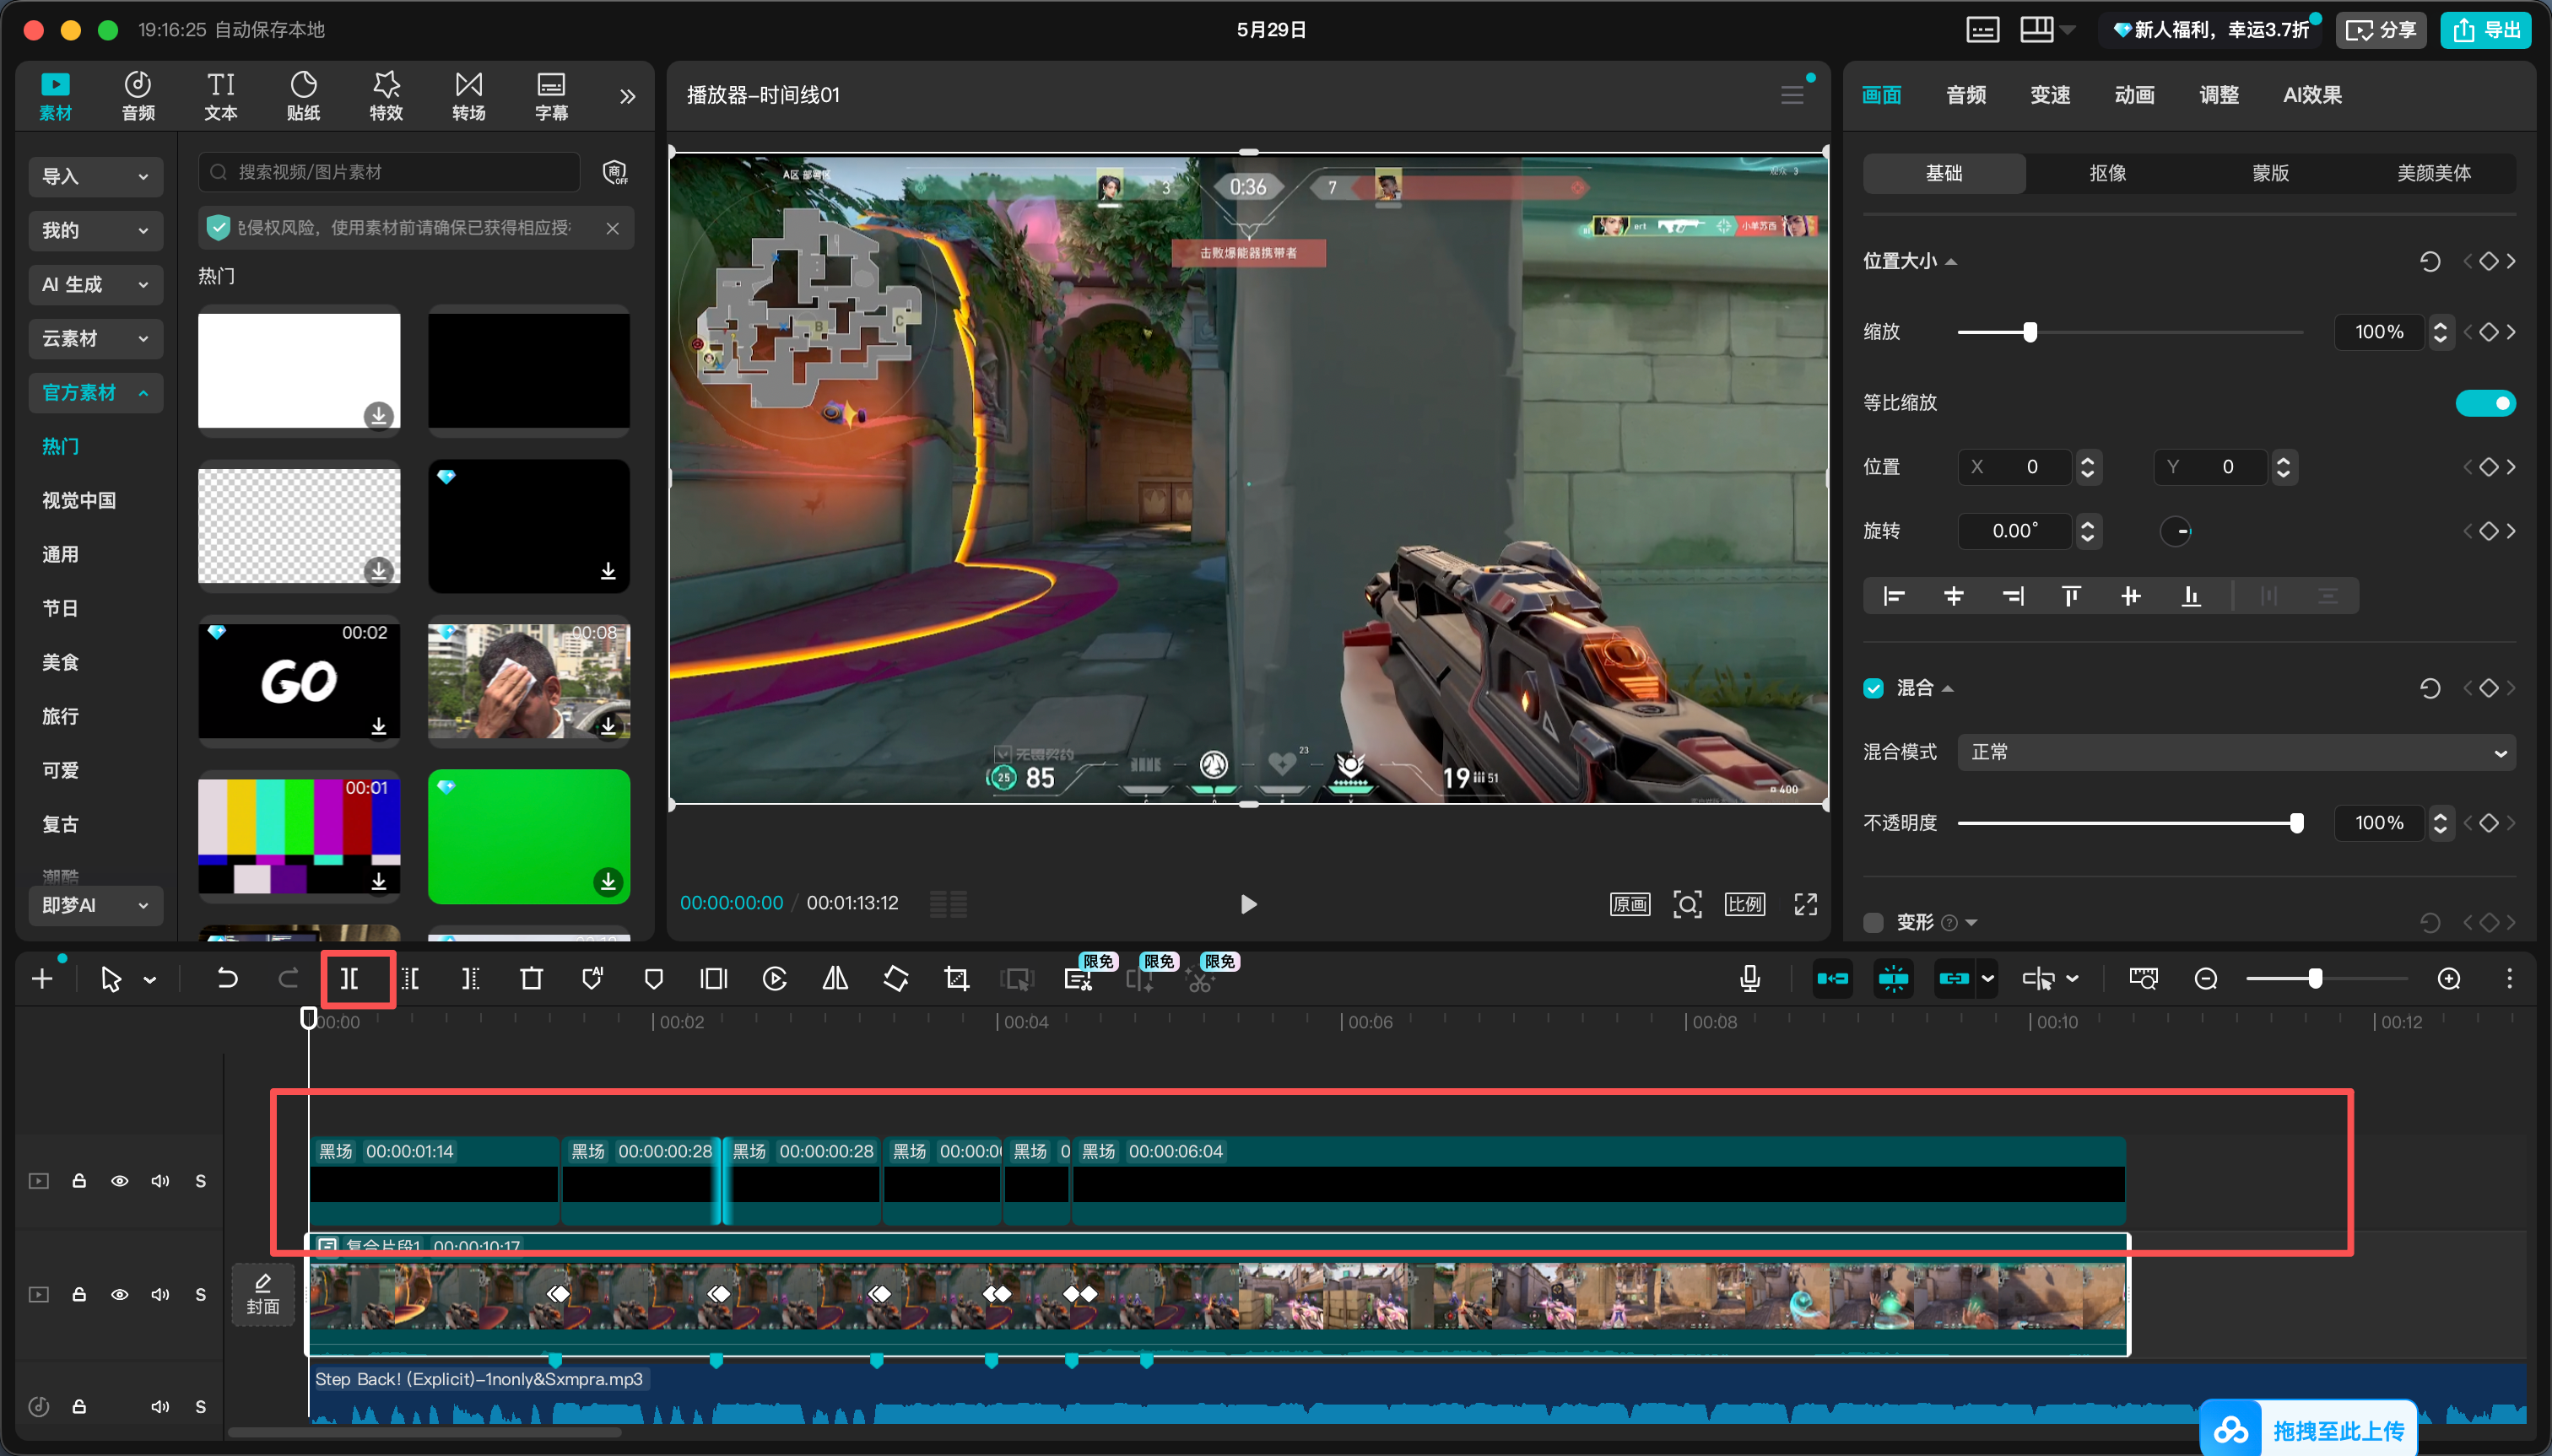Click the undo arrow in timeline toolbar
Viewport: 2552px width, 1456px height.
(x=227, y=979)
